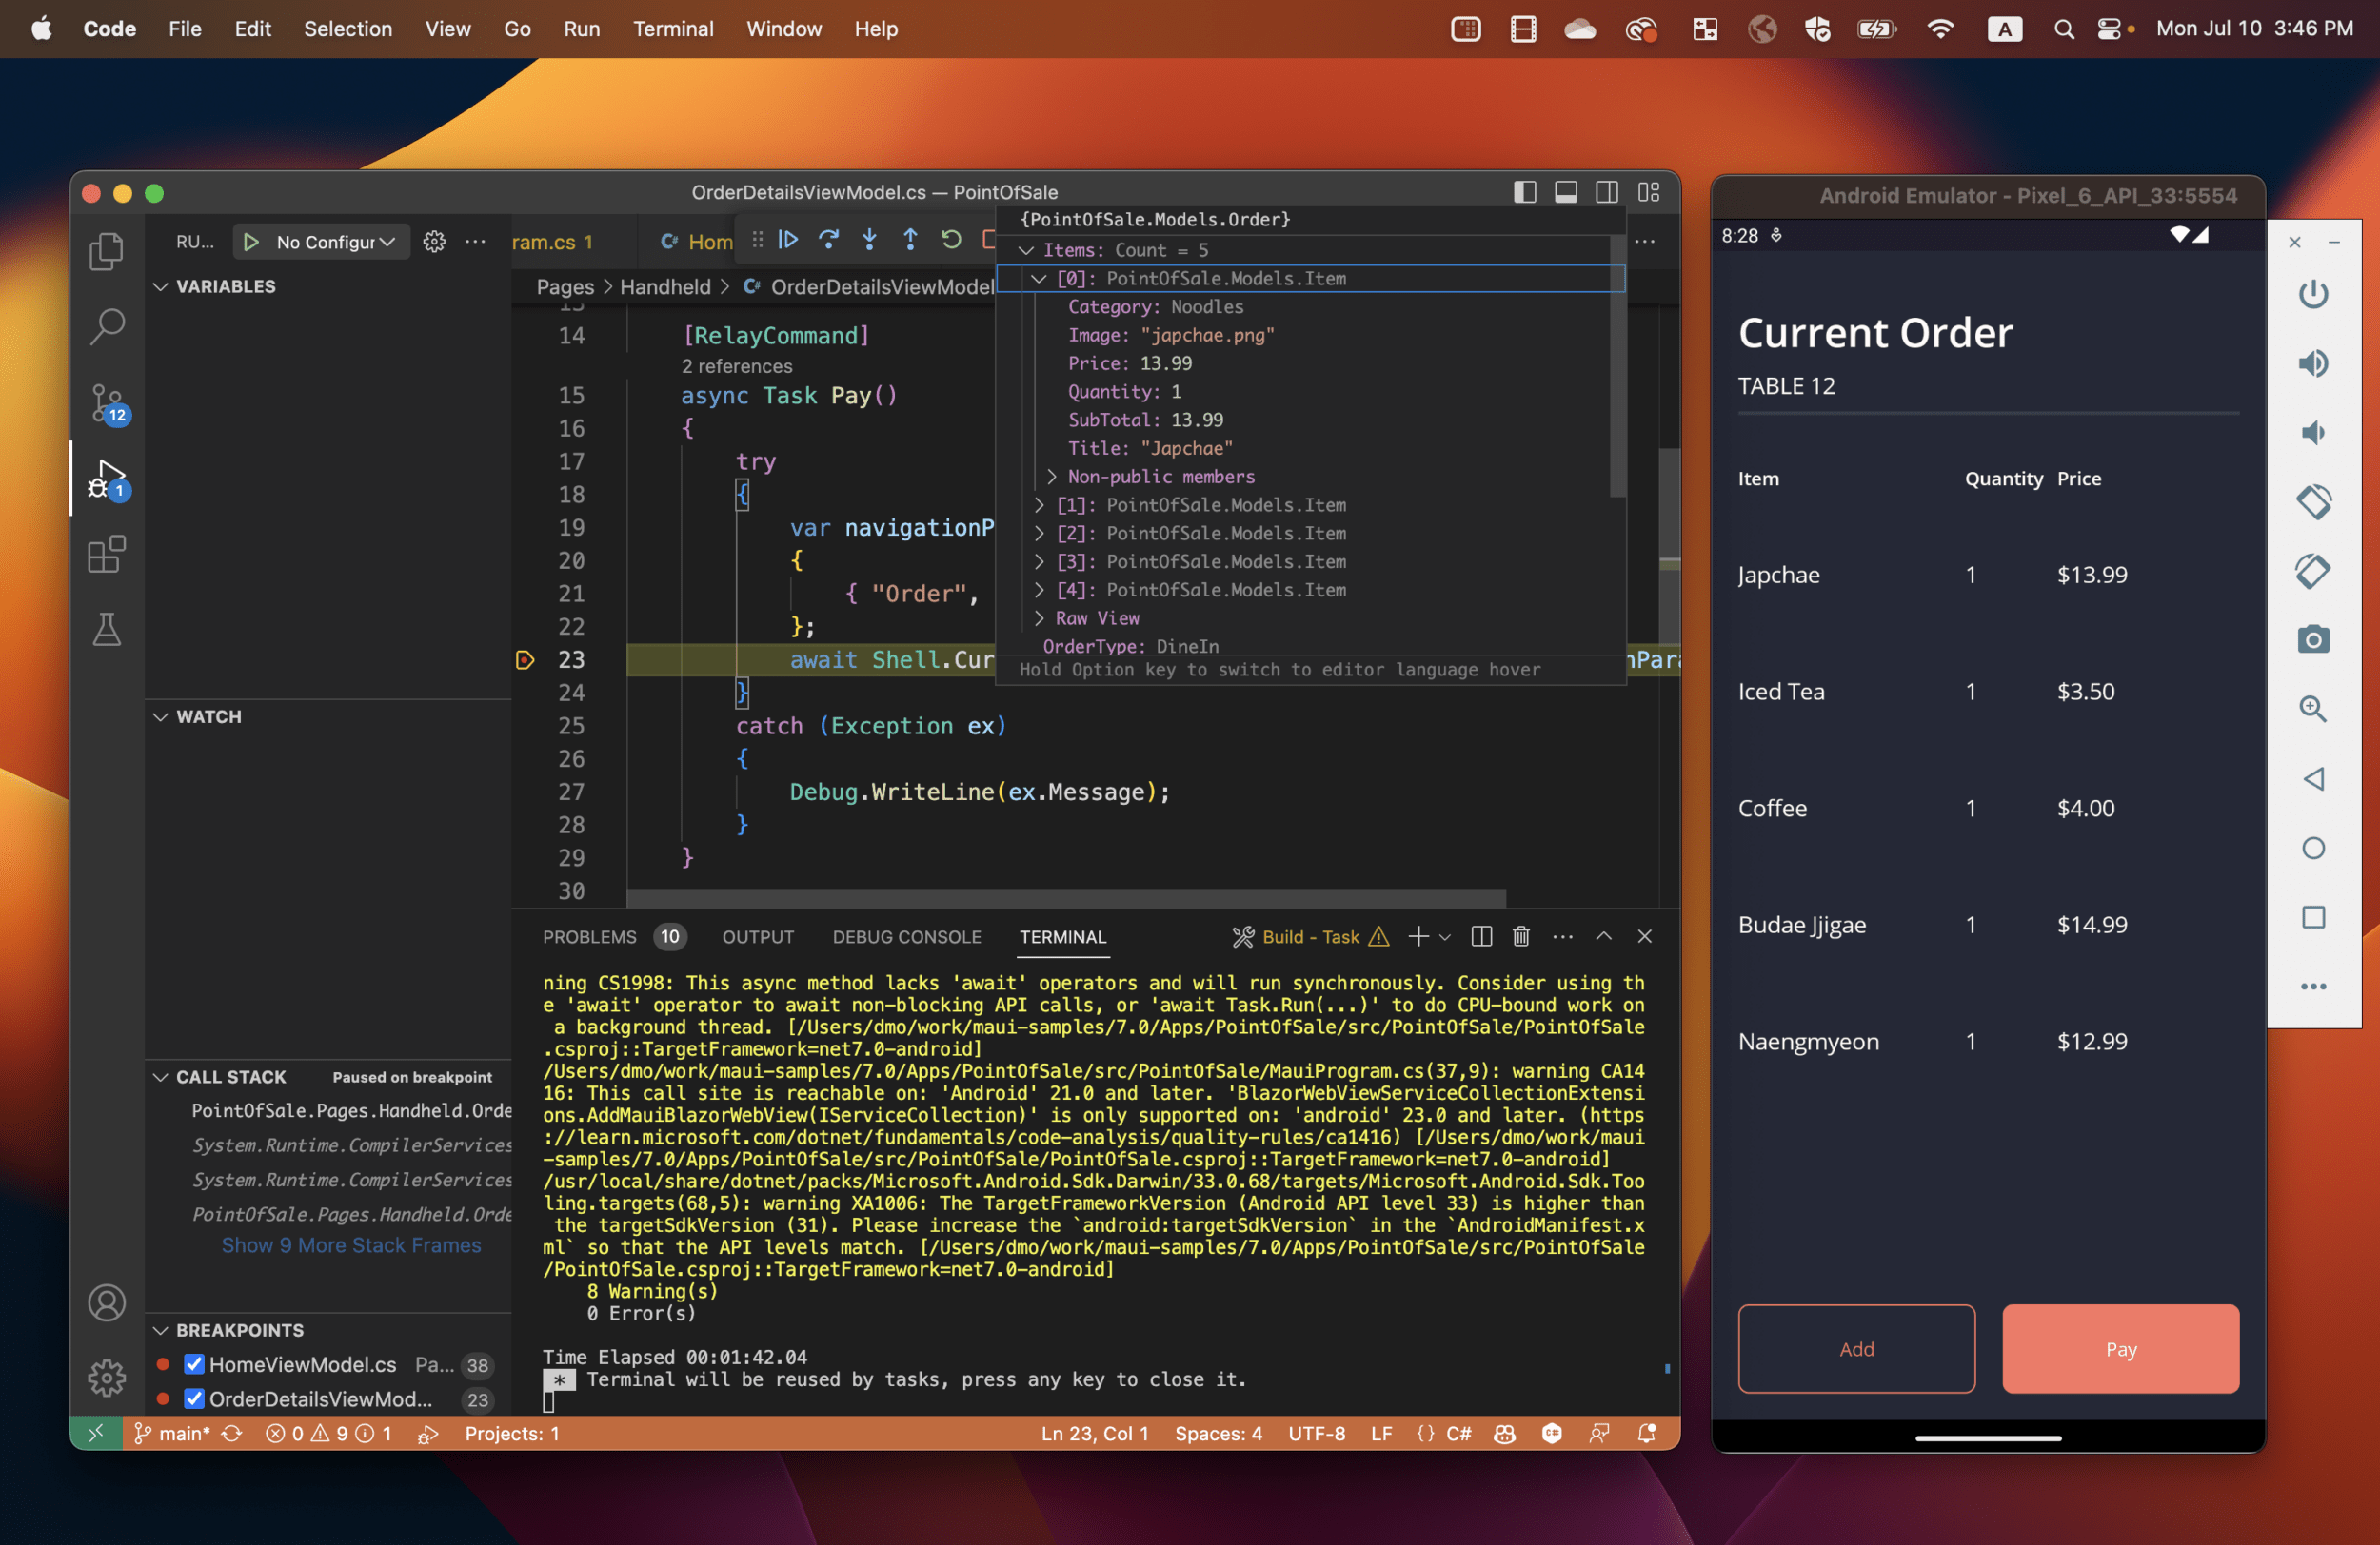Image resolution: width=2380 pixels, height=1545 pixels.
Task: Disable the OrderDetailsViewModel breakpoint
Action: [x=195, y=1399]
